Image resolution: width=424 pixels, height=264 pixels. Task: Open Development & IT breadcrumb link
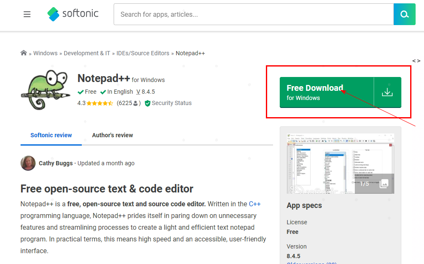pos(87,53)
